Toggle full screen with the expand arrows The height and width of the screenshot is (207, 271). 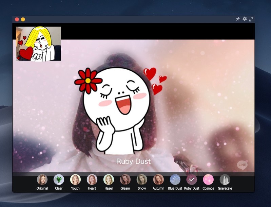(x=251, y=19)
